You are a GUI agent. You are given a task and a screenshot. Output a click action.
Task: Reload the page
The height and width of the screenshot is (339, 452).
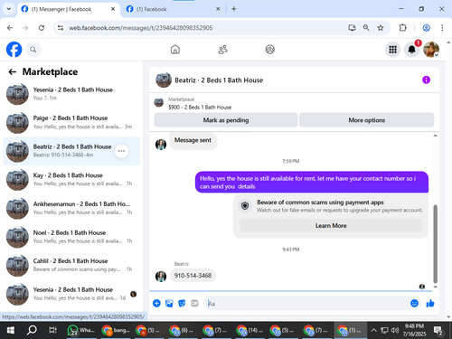tap(42, 28)
